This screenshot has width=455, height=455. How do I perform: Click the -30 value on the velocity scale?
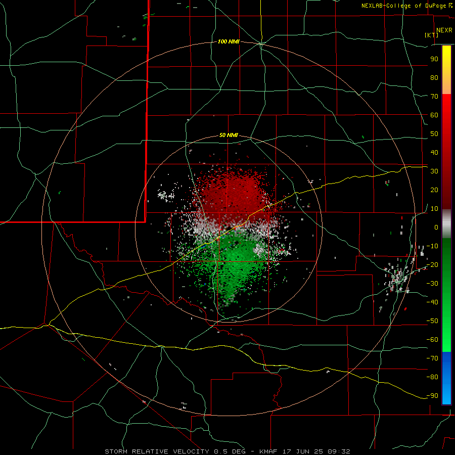[x=432, y=284]
